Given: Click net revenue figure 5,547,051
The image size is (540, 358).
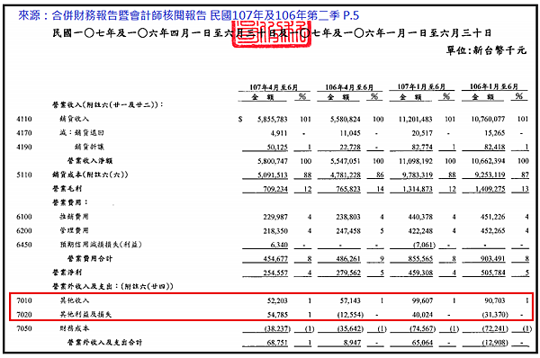Looking at the screenshot, I should click(x=345, y=161).
